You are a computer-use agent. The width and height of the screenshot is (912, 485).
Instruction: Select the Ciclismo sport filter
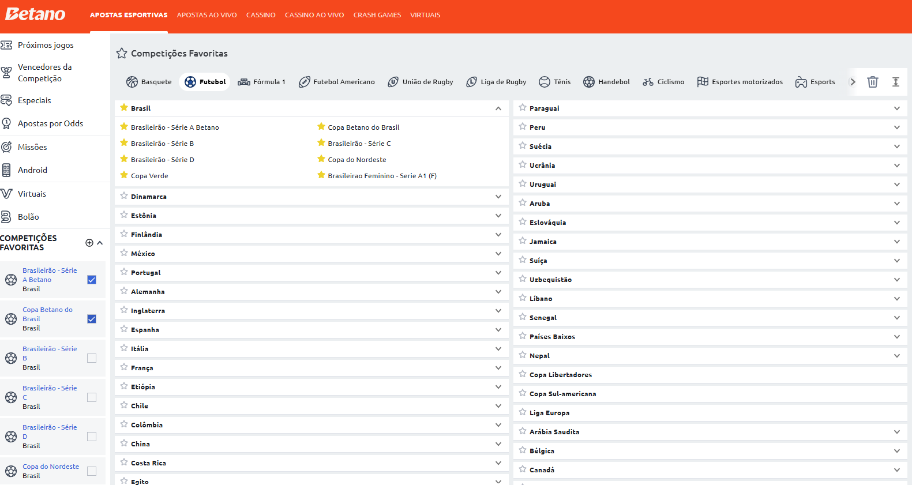[663, 82]
